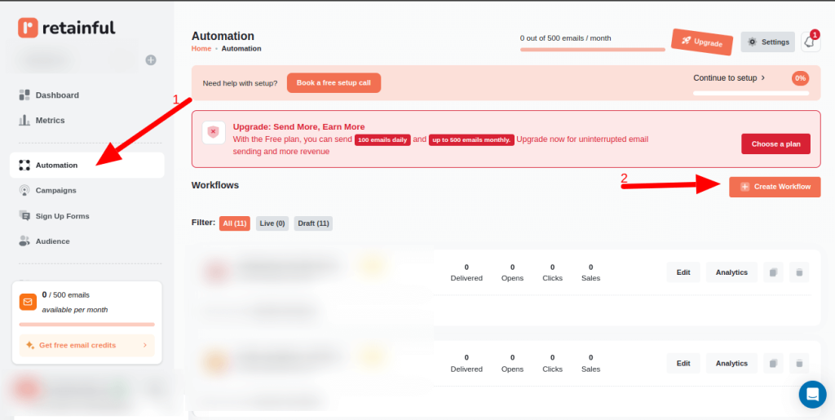Edit the first workflow
The height and width of the screenshot is (420, 835).
coord(683,272)
